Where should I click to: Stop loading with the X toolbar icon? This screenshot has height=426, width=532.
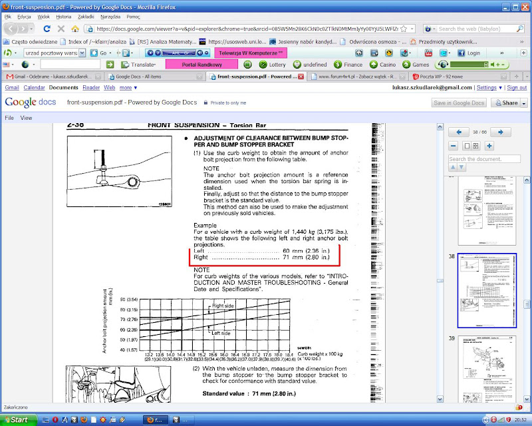click(x=61, y=29)
